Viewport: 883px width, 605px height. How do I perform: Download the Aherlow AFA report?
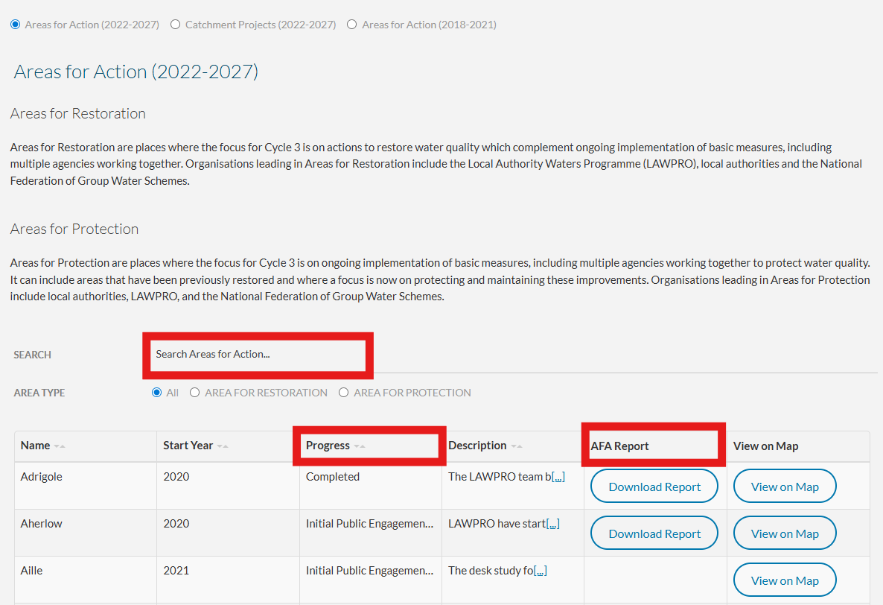point(654,533)
